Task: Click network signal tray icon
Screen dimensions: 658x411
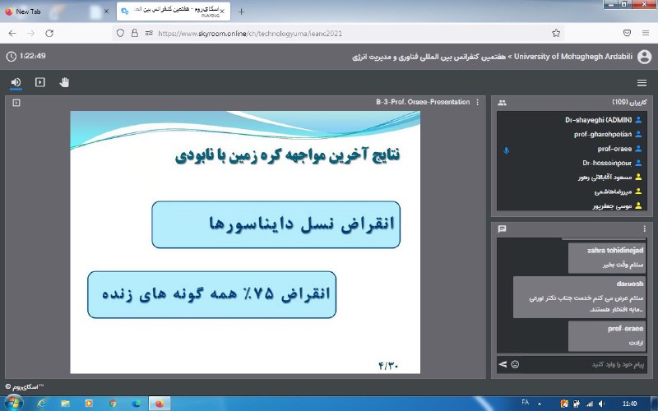Action: [590, 404]
